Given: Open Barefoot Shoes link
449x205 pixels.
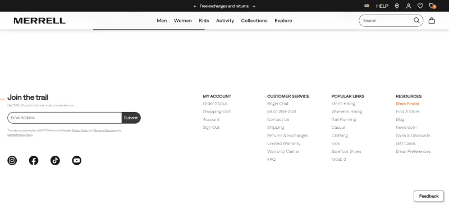Looking at the screenshot, I should point(346,152).
